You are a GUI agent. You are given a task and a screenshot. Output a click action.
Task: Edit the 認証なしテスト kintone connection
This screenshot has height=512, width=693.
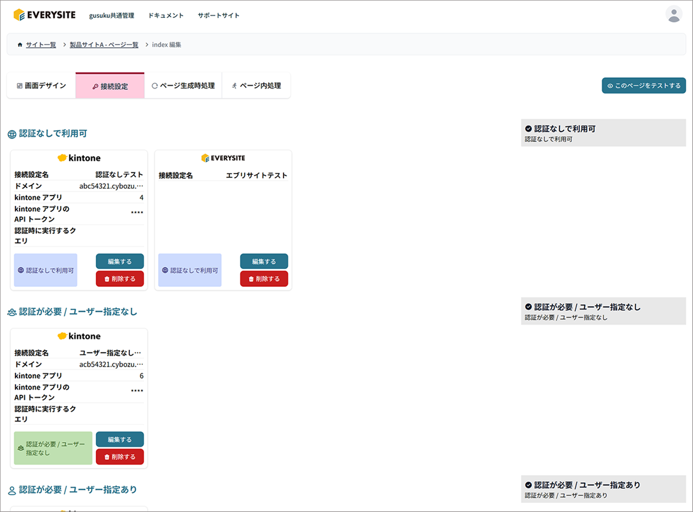(x=120, y=261)
